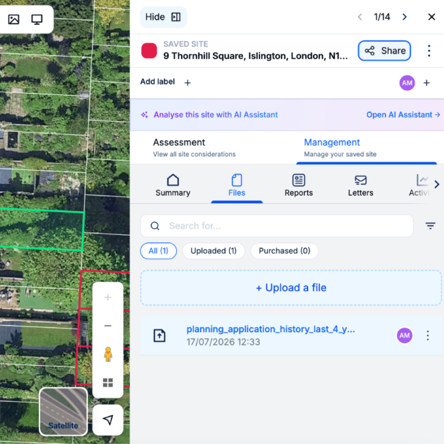Image resolution: width=444 pixels, height=444 pixels.
Task: Open the filter options icon beside search
Action: pyautogui.click(x=430, y=226)
